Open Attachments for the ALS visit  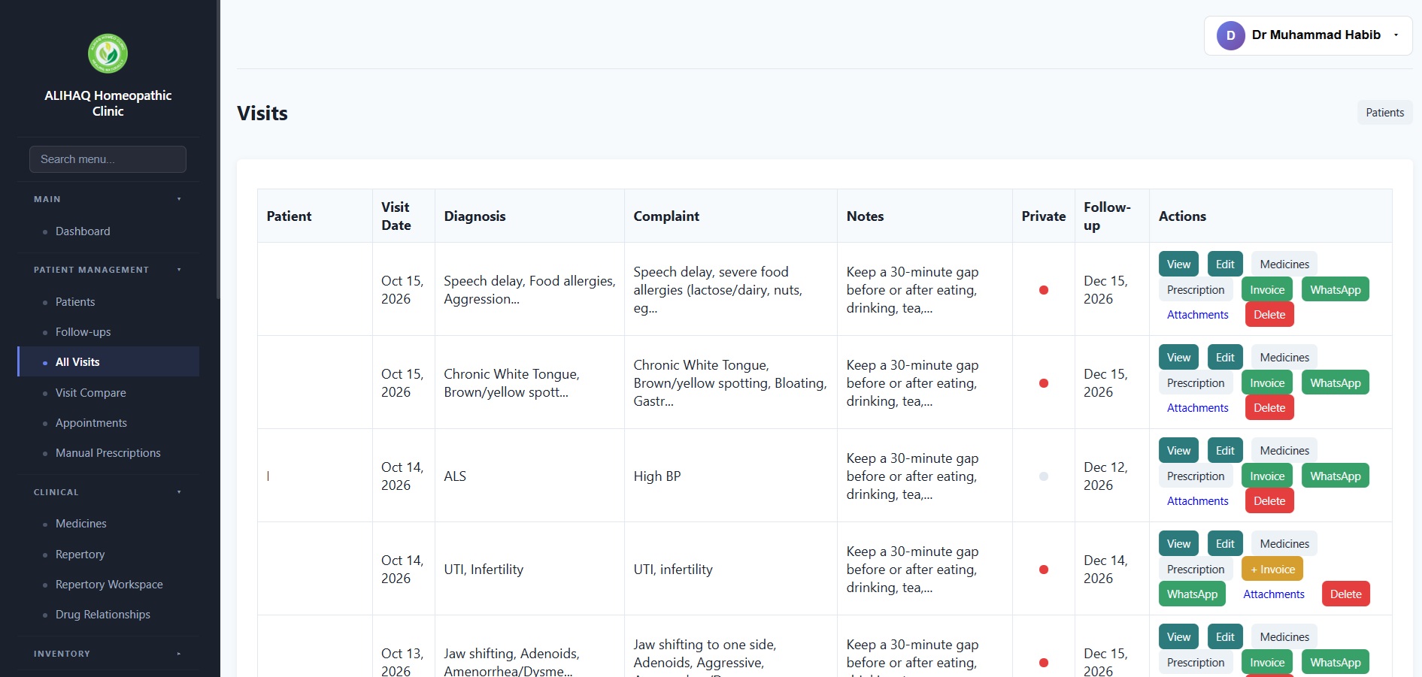coord(1198,501)
